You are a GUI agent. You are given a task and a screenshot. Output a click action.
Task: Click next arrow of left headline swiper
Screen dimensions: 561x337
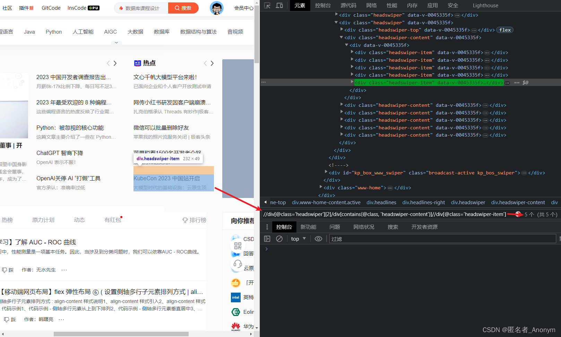click(x=115, y=63)
